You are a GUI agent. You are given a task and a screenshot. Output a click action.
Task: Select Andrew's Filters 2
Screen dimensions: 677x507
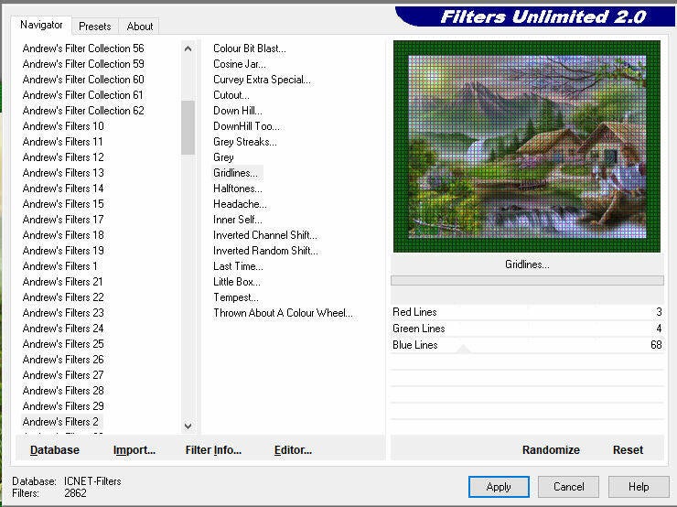pyautogui.click(x=60, y=422)
